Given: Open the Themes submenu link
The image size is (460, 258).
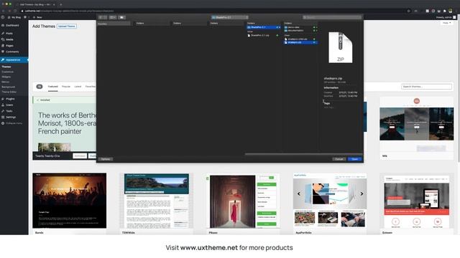Looking at the screenshot, I should coord(6,67).
